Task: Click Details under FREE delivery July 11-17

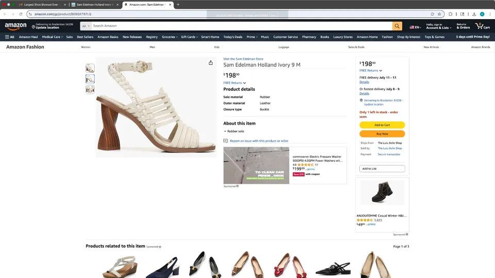Action: (364, 82)
